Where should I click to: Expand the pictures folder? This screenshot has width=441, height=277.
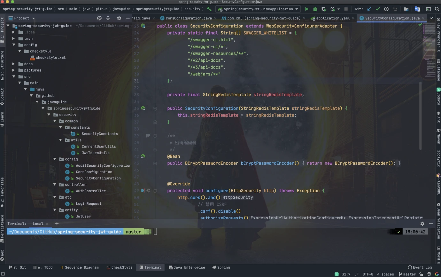point(13,70)
